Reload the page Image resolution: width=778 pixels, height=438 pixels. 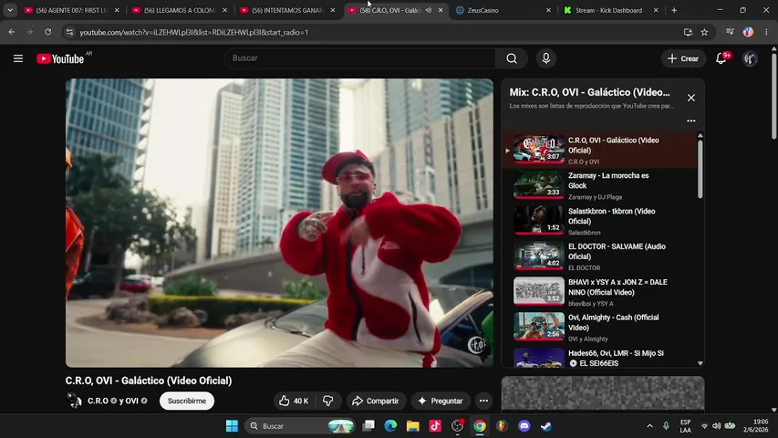(x=47, y=32)
